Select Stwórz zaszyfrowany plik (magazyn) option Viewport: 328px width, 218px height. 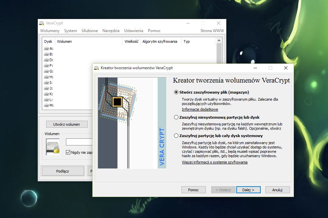coord(176,92)
